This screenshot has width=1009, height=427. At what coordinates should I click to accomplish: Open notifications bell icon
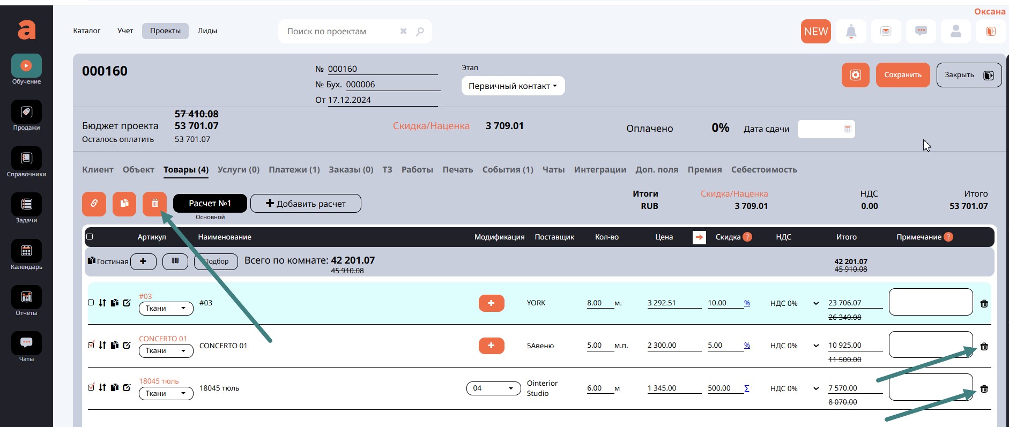(851, 32)
